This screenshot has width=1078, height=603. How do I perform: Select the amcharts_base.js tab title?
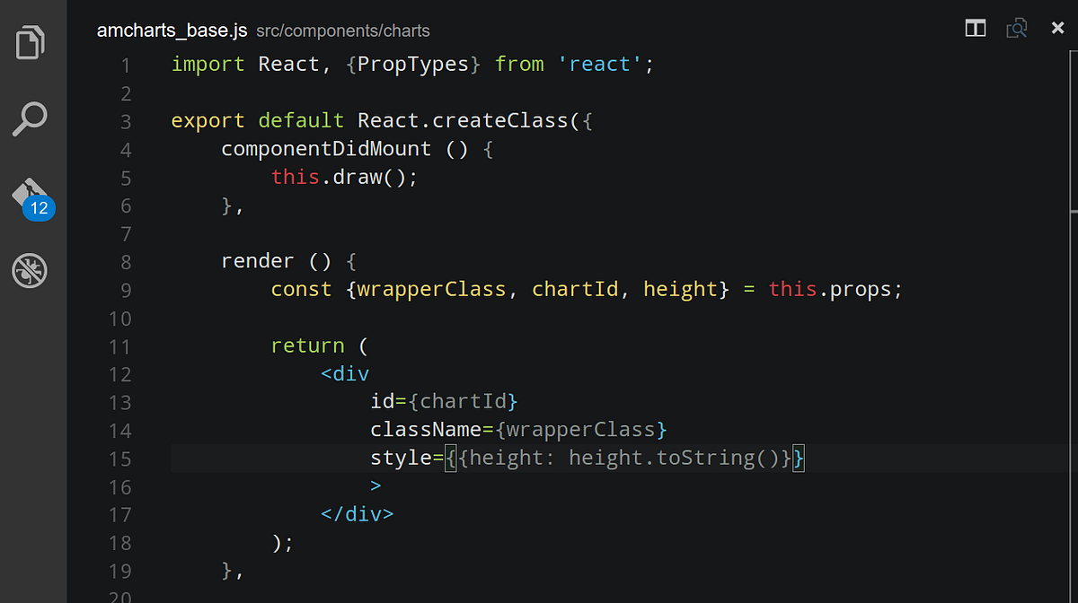tap(172, 30)
